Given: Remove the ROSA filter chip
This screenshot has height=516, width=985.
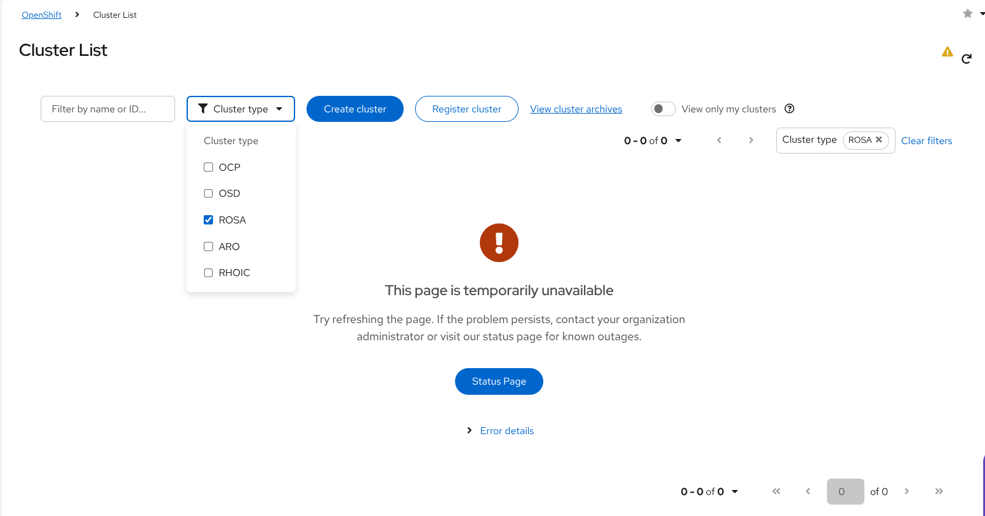Looking at the screenshot, I should (x=879, y=140).
